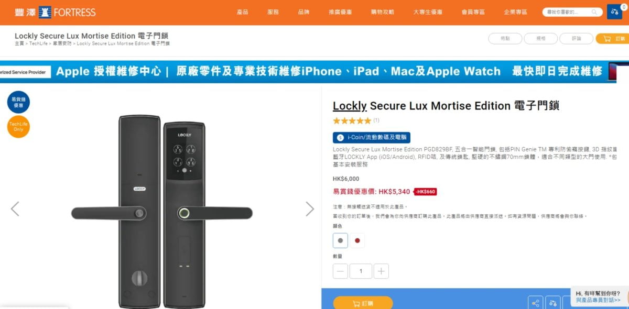Click the compare scale icon in blue bar
Image resolution: width=629 pixels, height=309 pixels.
click(552, 303)
